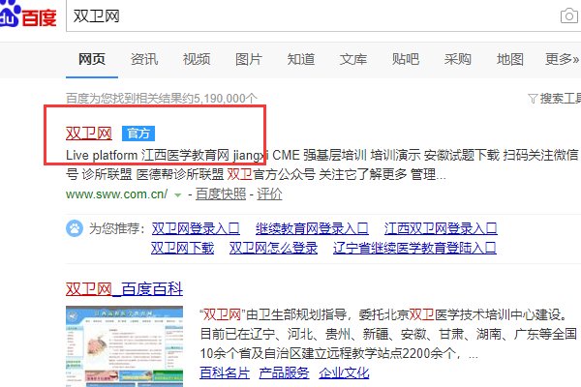Open the 图片 tab
581x387 pixels.
pyautogui.click(x=249, y=59)
